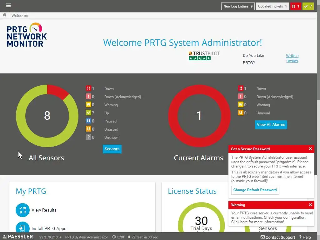Click the Down icon in Current Alarms

tap(241, 88)
